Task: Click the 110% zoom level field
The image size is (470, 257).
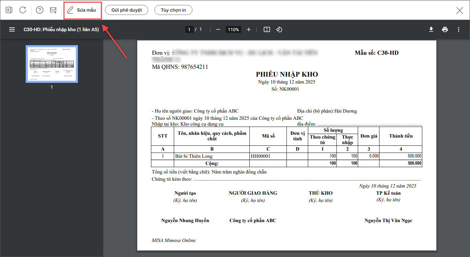Action: [233, 30]
